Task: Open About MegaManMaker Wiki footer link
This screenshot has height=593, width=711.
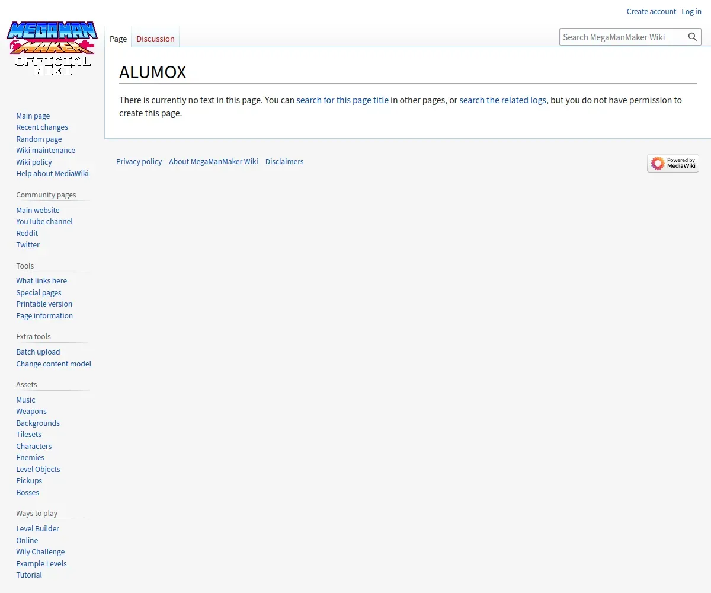Action: (213, 161)
